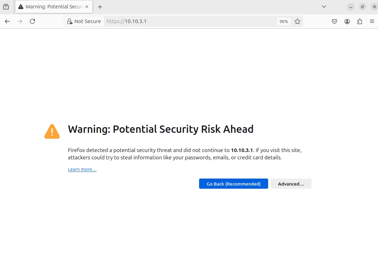The image size is (378, 275).
Task: Open the Firefox hamburger application menu
Action: pyautogui.click(x=372, y=21)
